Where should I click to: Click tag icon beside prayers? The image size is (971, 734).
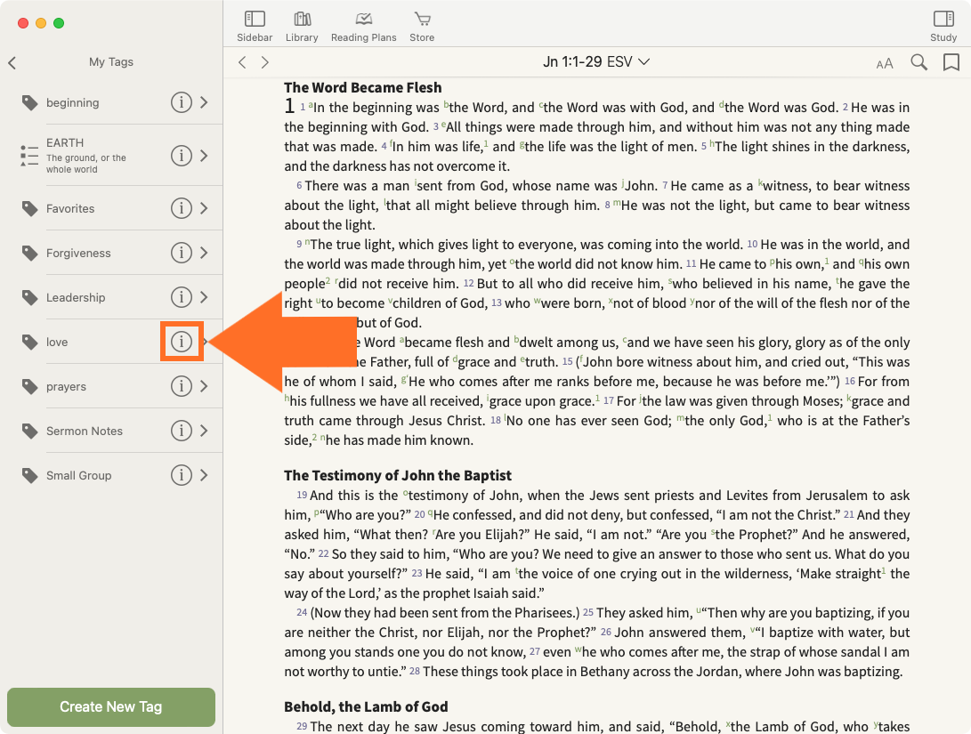point(29,387)
